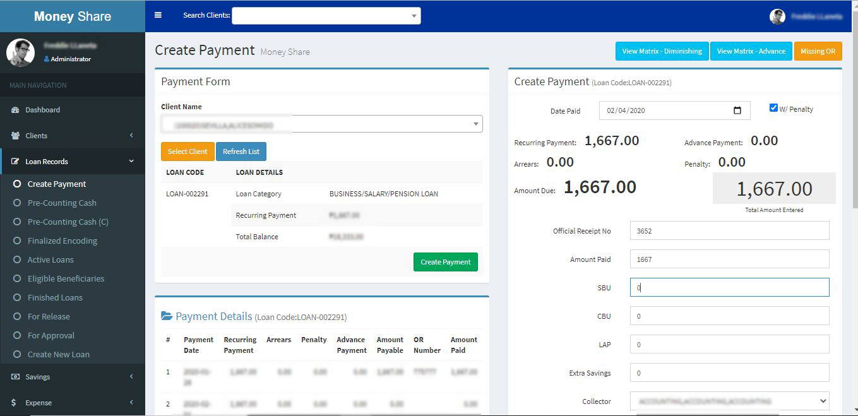The width and height of the screenshot is (858, 416).
Task: Click the Missing OR button
Action: click(818, 51)
